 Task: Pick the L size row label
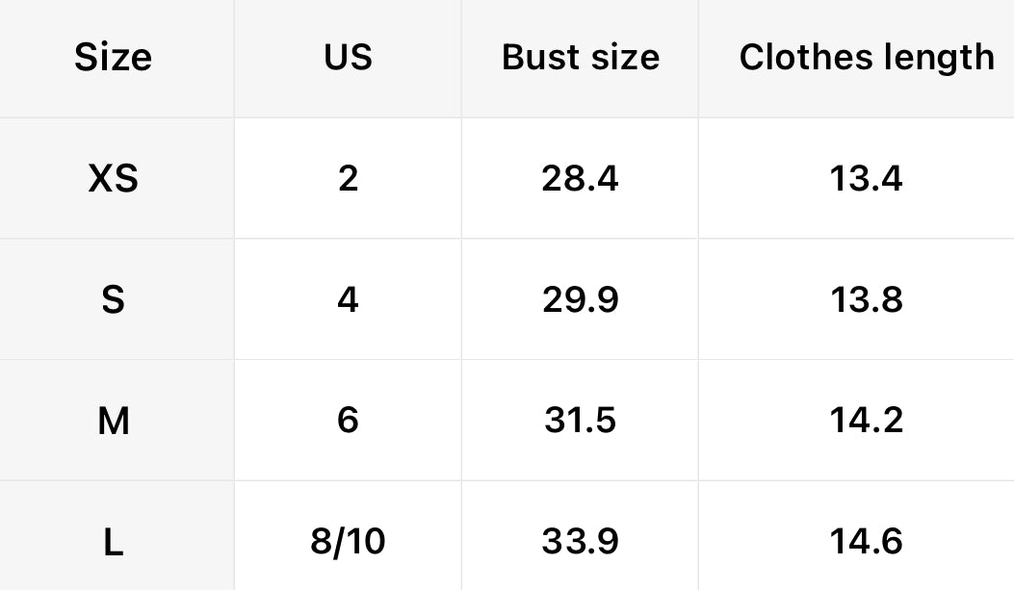(114, 542)
